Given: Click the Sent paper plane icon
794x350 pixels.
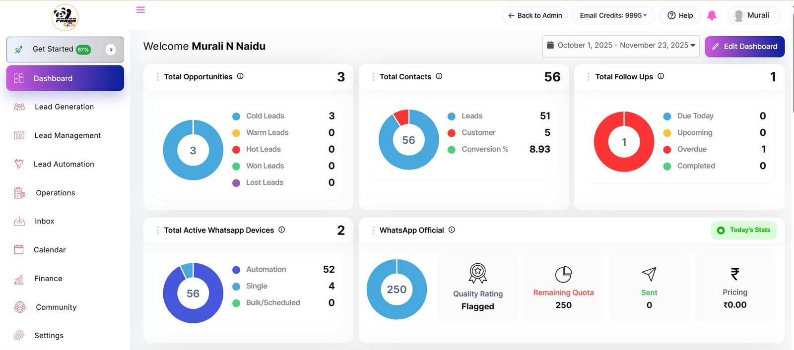Looking at the screenshot, I should (x=649, y=274).
